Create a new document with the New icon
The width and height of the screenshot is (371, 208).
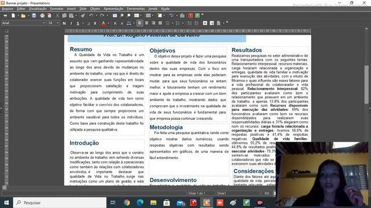13,16
